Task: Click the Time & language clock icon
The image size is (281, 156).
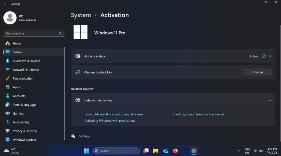Action: coord(8,105)
